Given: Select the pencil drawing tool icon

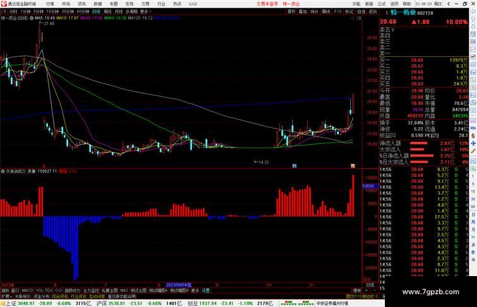Looking at the screenshot, I should 473,151.
